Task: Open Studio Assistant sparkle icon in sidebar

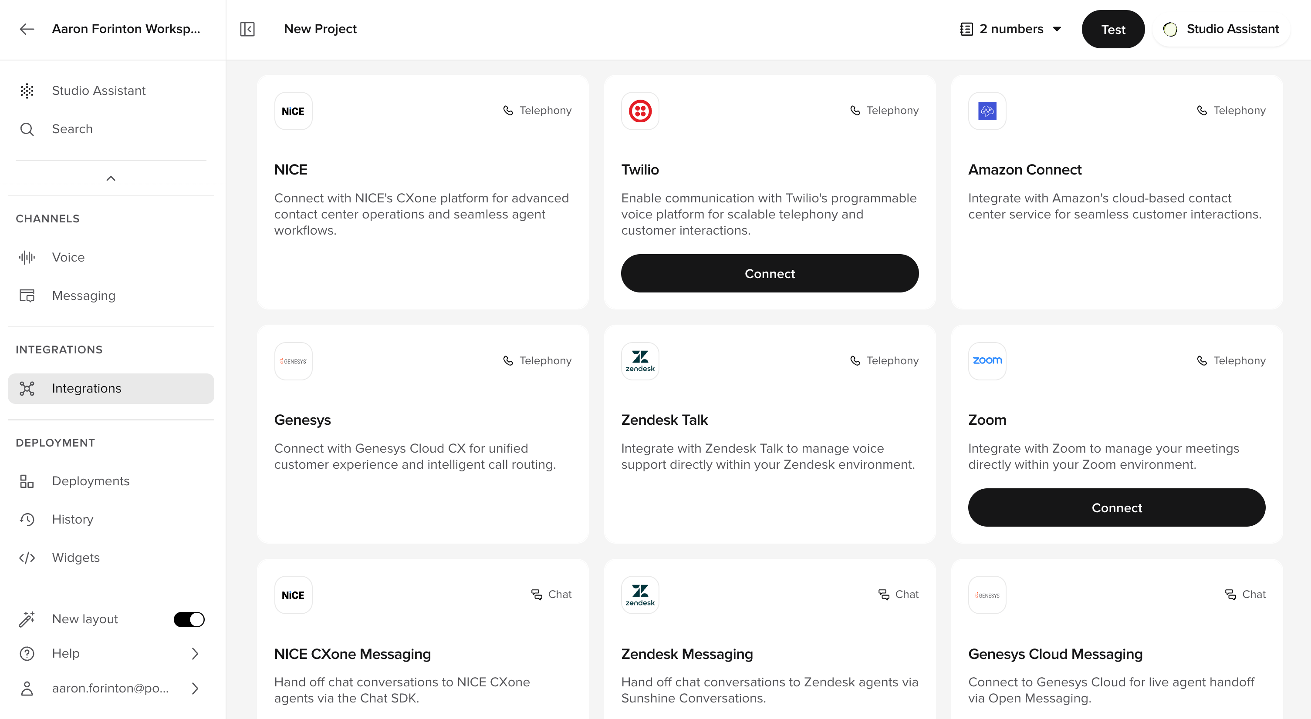Action: pos(27,91)
